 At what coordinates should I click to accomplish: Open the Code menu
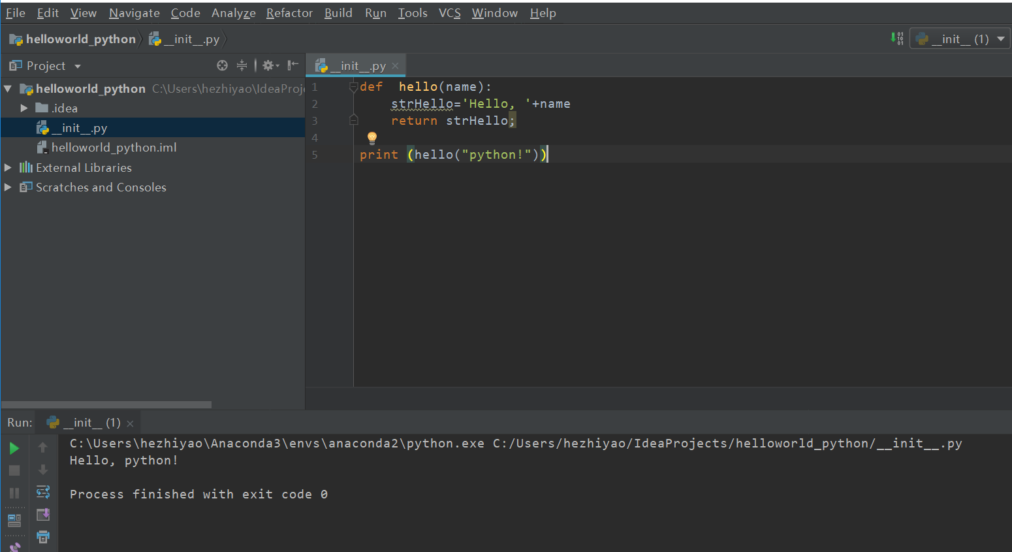point(185,13)
